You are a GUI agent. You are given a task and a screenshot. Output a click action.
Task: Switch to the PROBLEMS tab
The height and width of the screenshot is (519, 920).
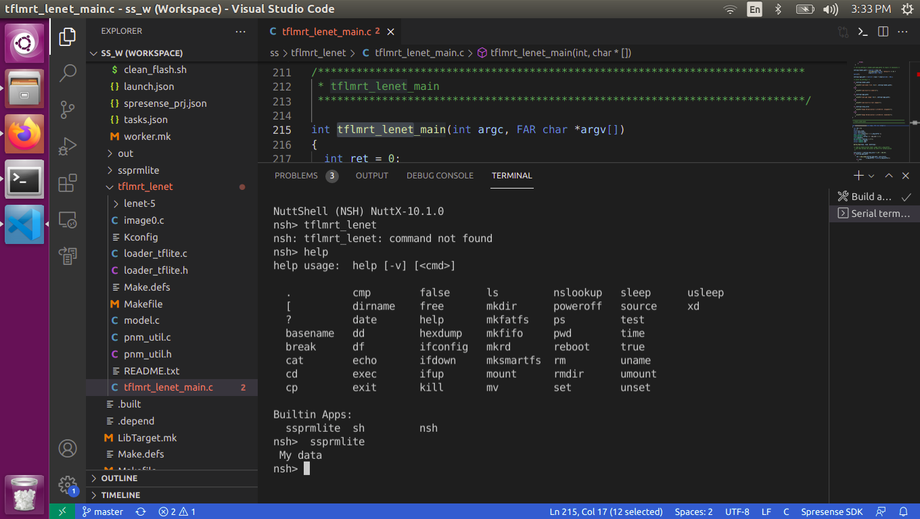[306, 176]
